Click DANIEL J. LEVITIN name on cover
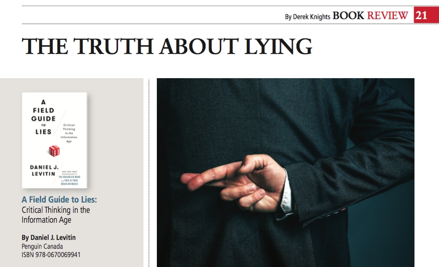Screen dimensions: 439x267 (x=44, y=171)
